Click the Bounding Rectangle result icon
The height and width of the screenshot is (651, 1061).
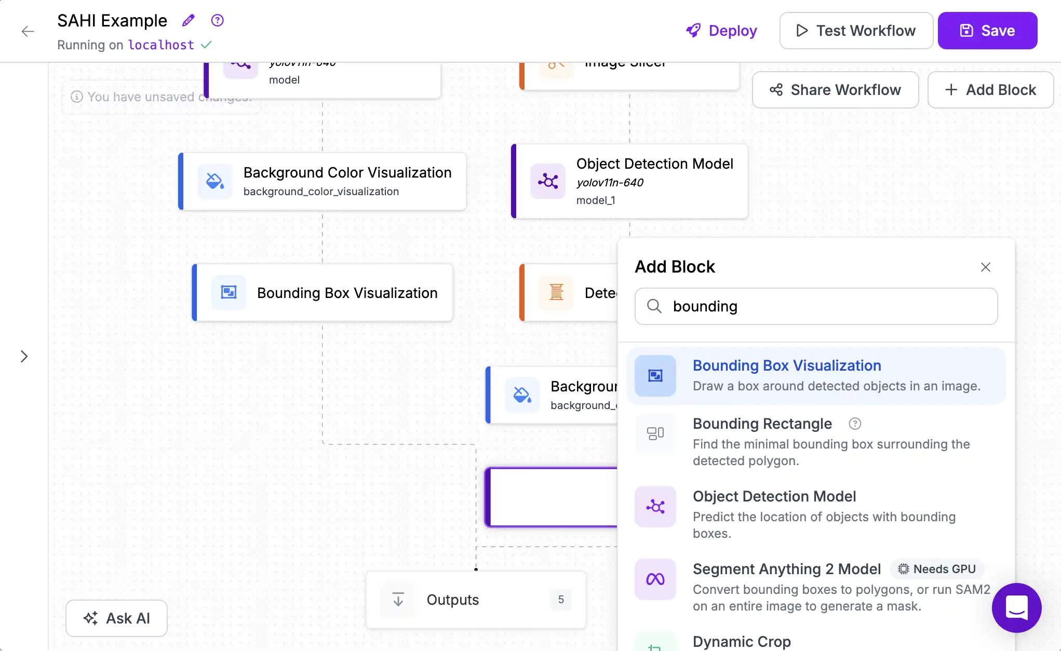click(655, 433)
